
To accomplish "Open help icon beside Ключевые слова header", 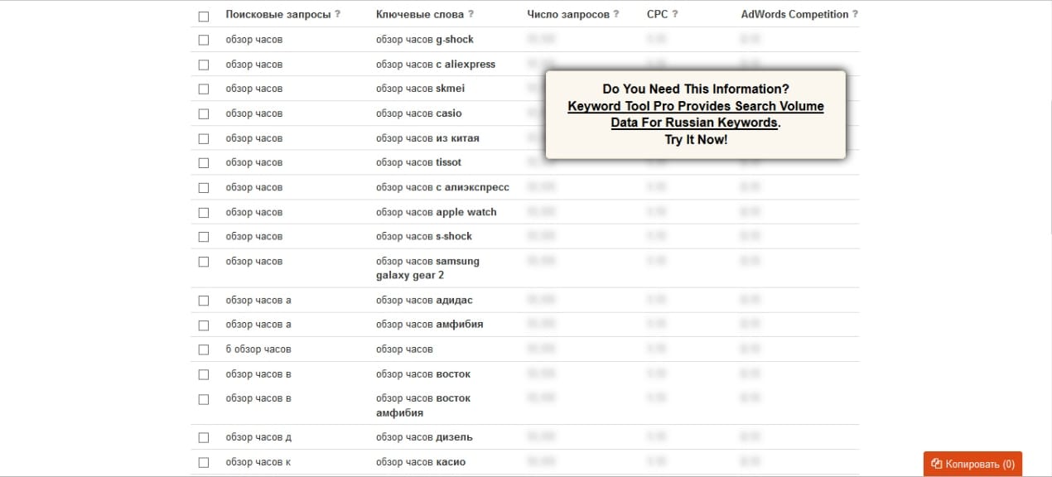I will (x=471, y=15).
